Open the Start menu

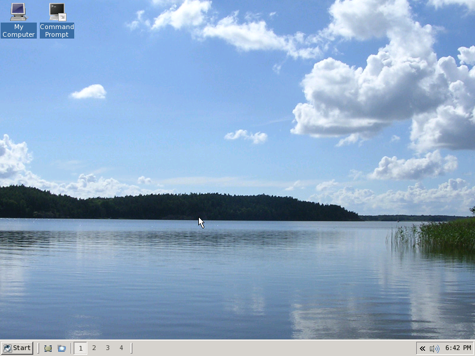click(17, 348)
